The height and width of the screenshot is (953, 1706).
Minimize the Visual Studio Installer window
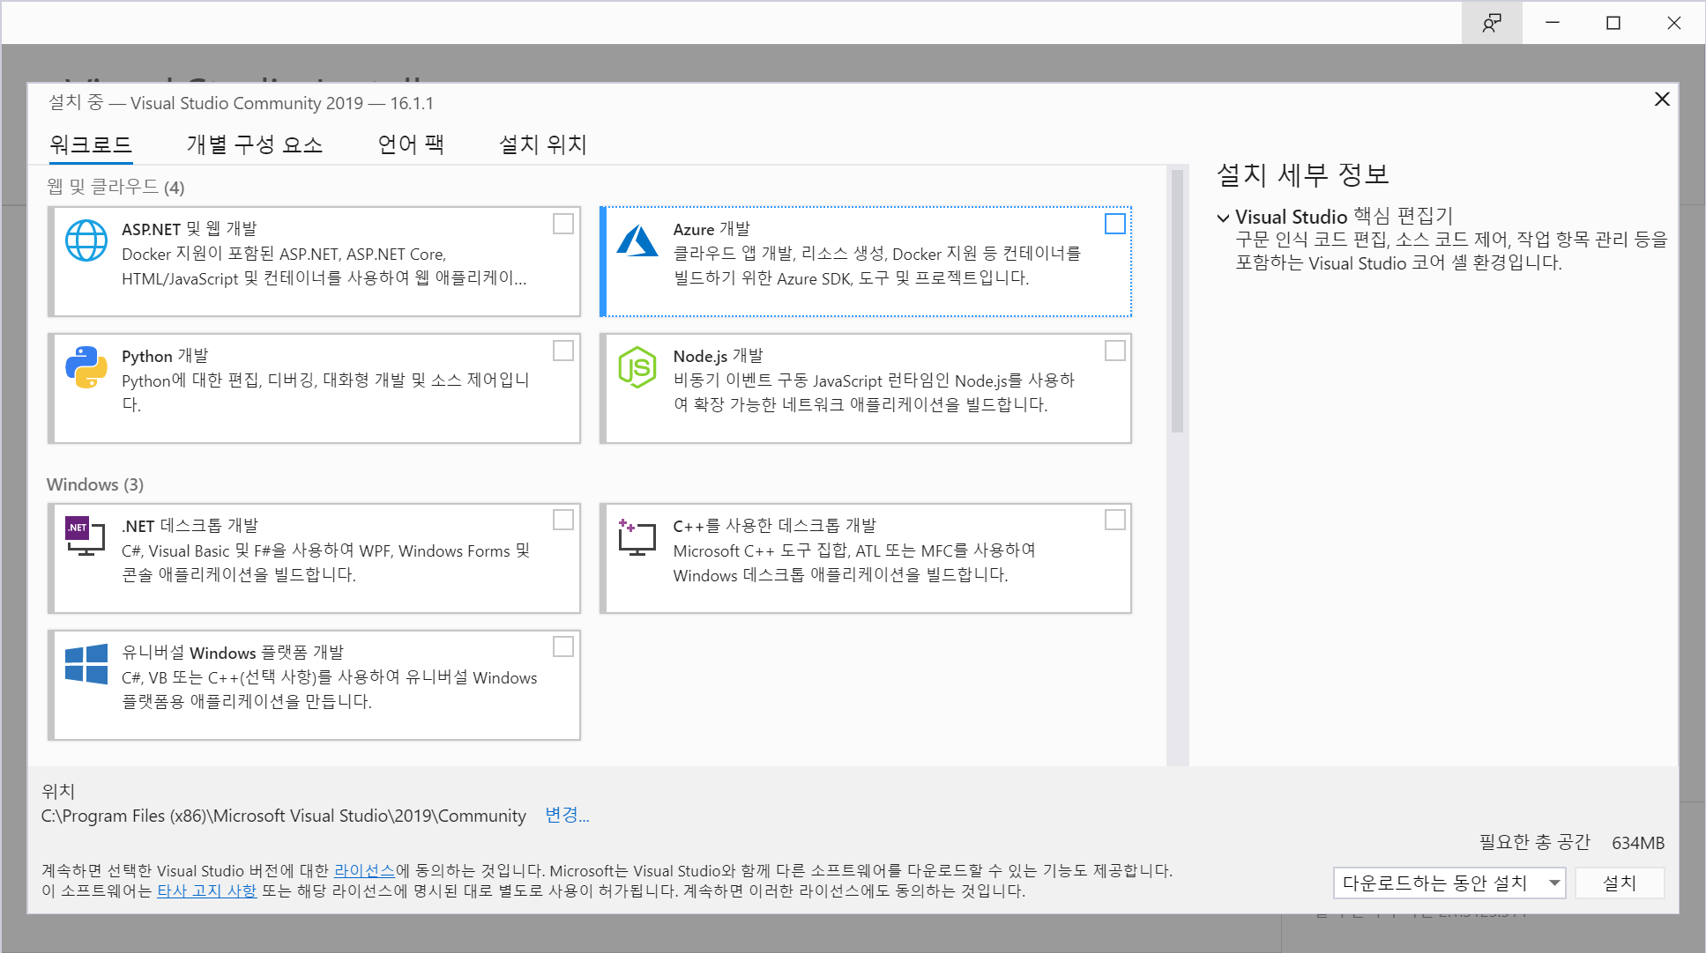pyautogui.click(x=1553, y=23)
